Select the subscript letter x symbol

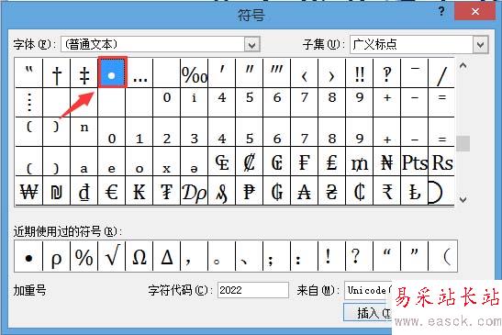[x=167, y=162]
